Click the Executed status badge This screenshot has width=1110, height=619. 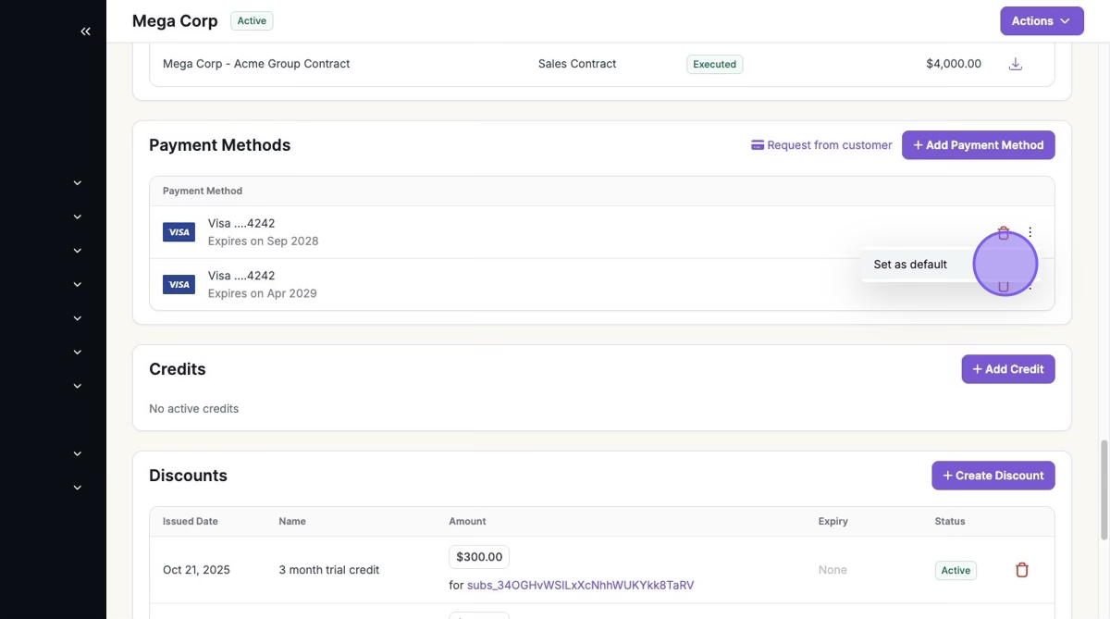(x=714, y=64)
